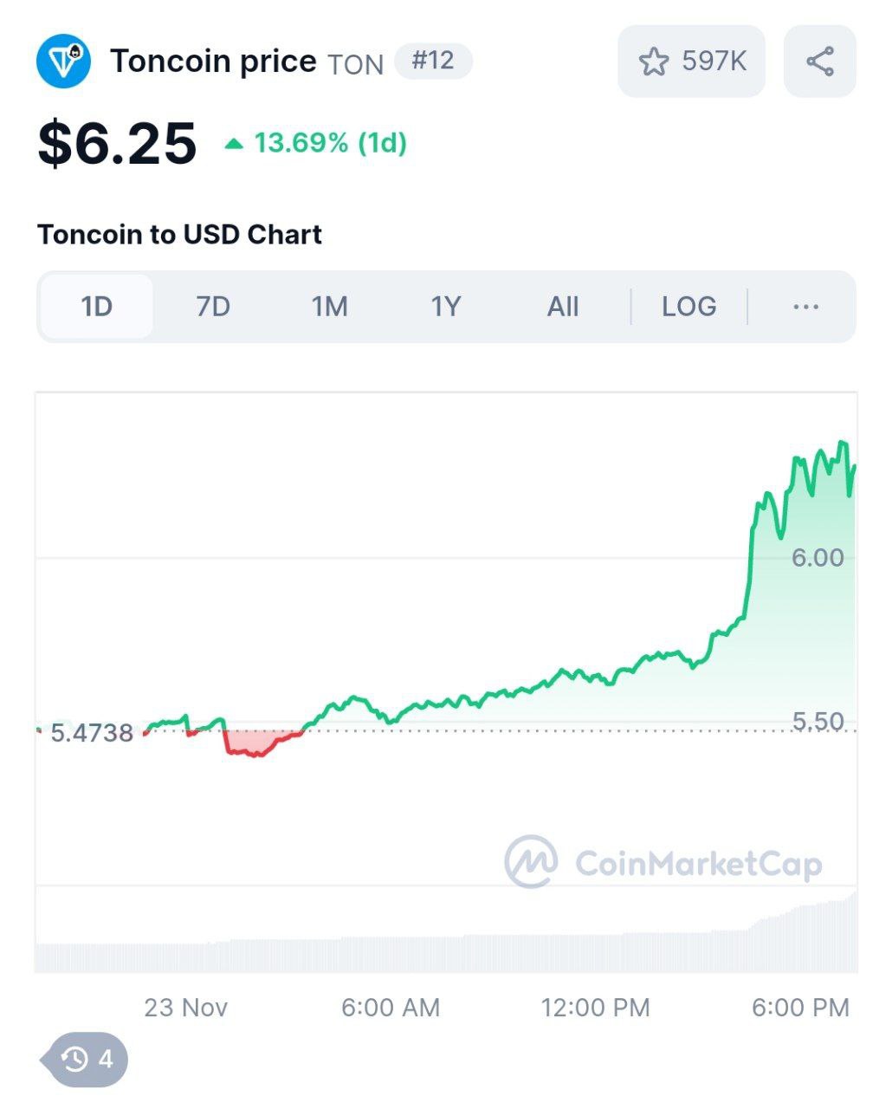Open the three-dots more chart options
The width and height of the screenshot is (892, 1109).
coord(805,307)
